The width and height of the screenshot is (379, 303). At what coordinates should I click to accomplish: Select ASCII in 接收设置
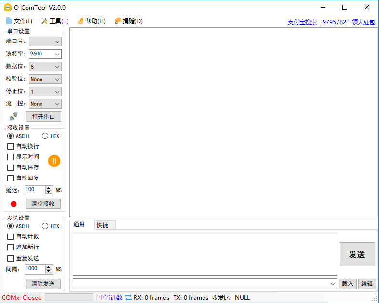point(19,136)
